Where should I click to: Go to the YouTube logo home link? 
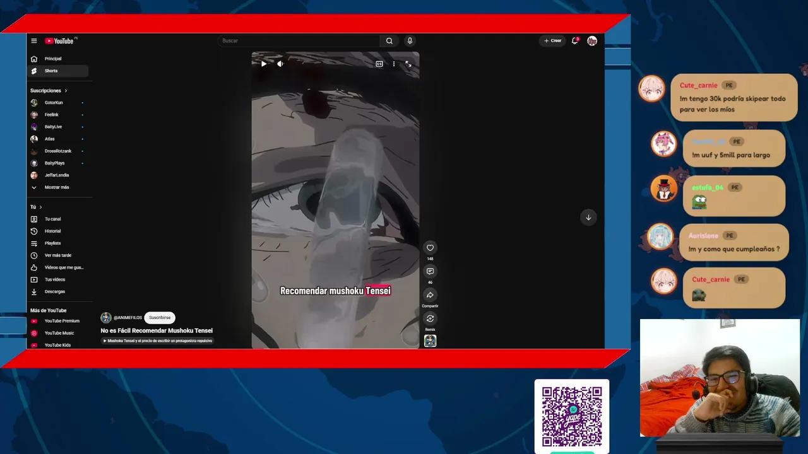click(59, 41)
